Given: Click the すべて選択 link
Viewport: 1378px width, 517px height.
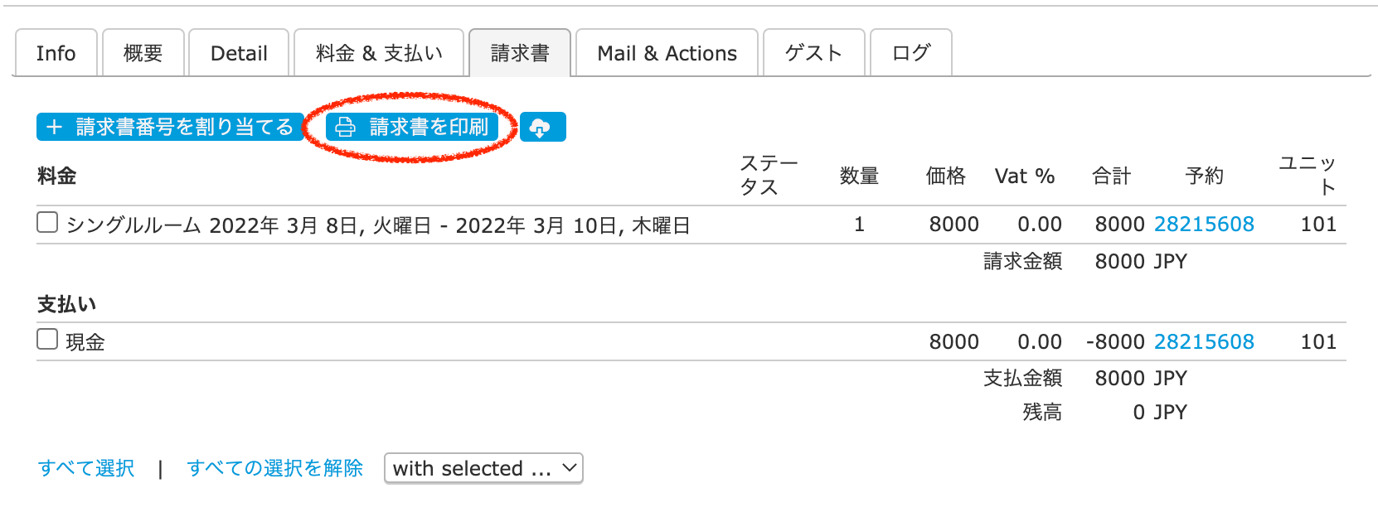Looking at the screenshot, I should 86,468.
